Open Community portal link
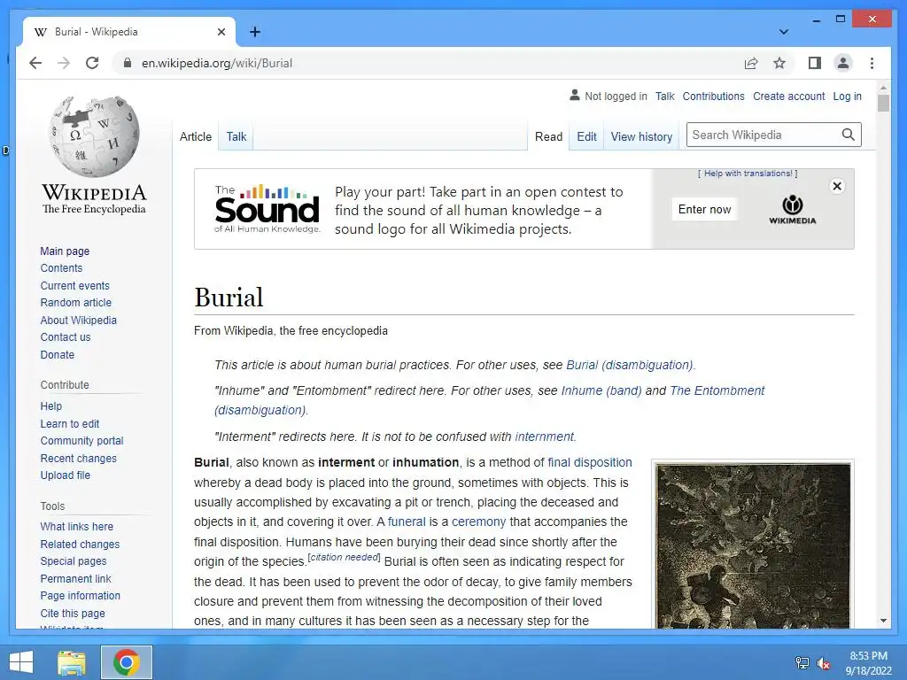907x680 pixels. [x=81, y=441]
